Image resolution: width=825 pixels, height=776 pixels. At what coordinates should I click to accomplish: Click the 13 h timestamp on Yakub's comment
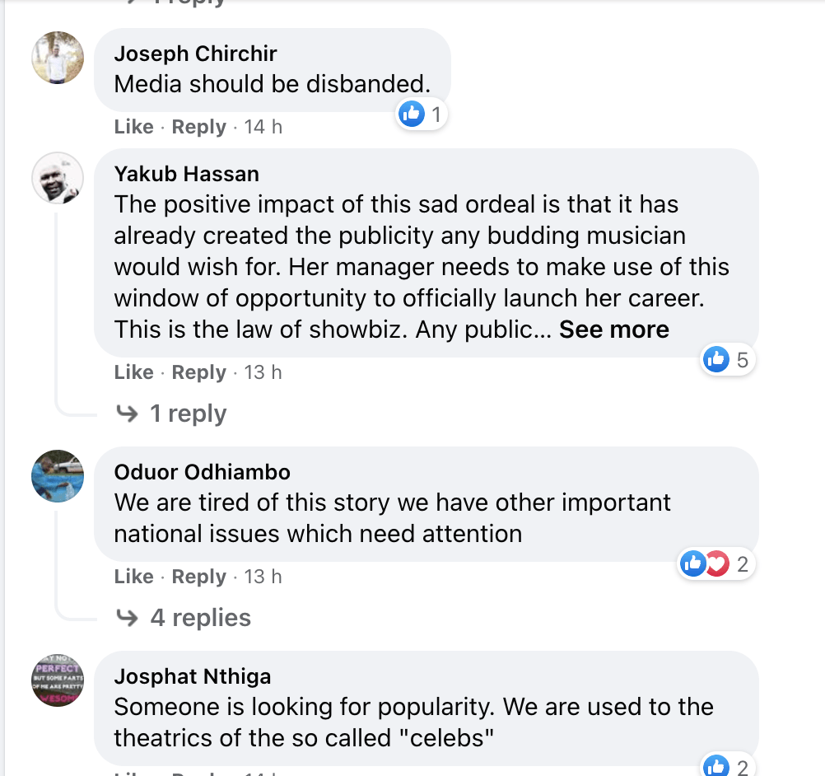tap(263, 372)
